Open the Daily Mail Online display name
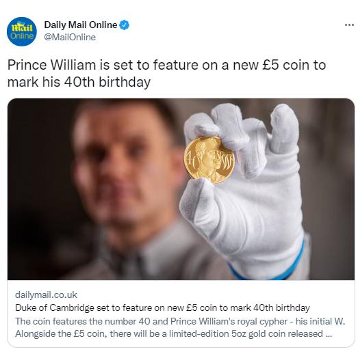The width and height of the screenshot is (358, 358). coord(81,25)
